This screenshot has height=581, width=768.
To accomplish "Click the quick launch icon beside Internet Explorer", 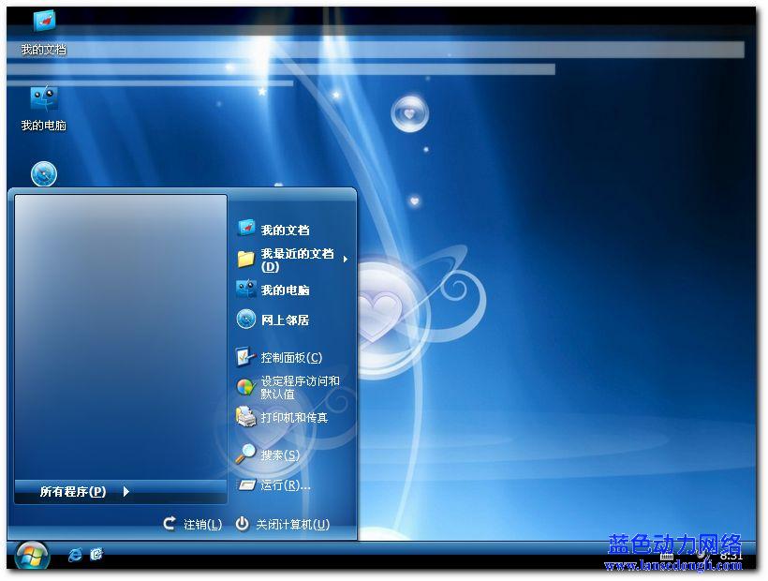I will 96,554.
